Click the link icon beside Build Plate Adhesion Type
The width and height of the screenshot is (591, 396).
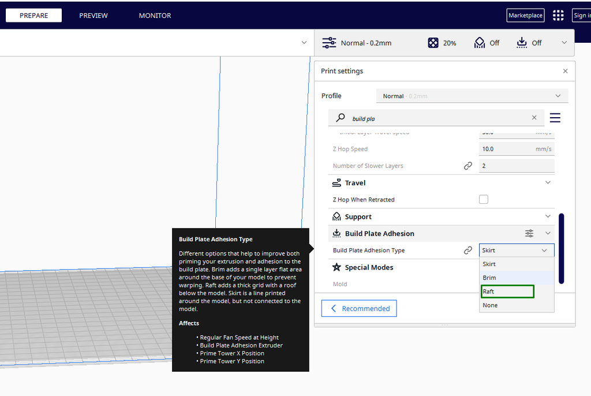[467, 251]
